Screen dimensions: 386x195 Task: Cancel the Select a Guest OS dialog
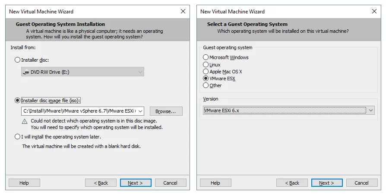coord(362,183)
